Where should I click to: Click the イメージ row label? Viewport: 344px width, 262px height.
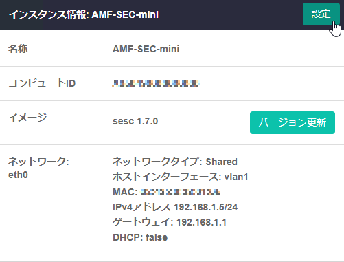[x=27, y=118]
